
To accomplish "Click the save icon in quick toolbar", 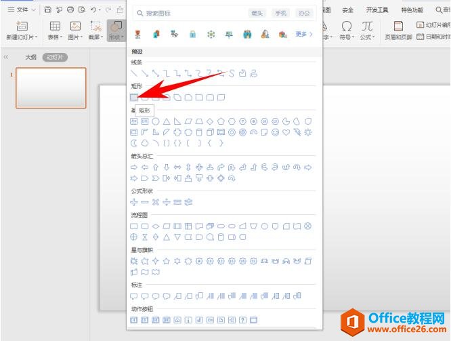I will pos(48,9).
